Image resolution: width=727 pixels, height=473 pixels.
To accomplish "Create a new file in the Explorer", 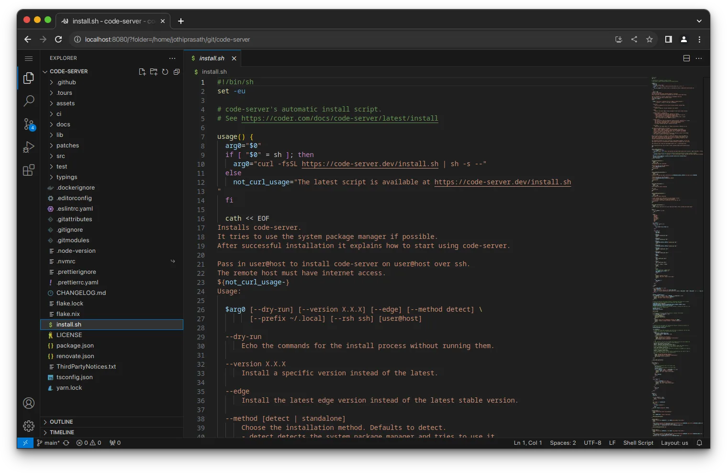I will (142, 71).
